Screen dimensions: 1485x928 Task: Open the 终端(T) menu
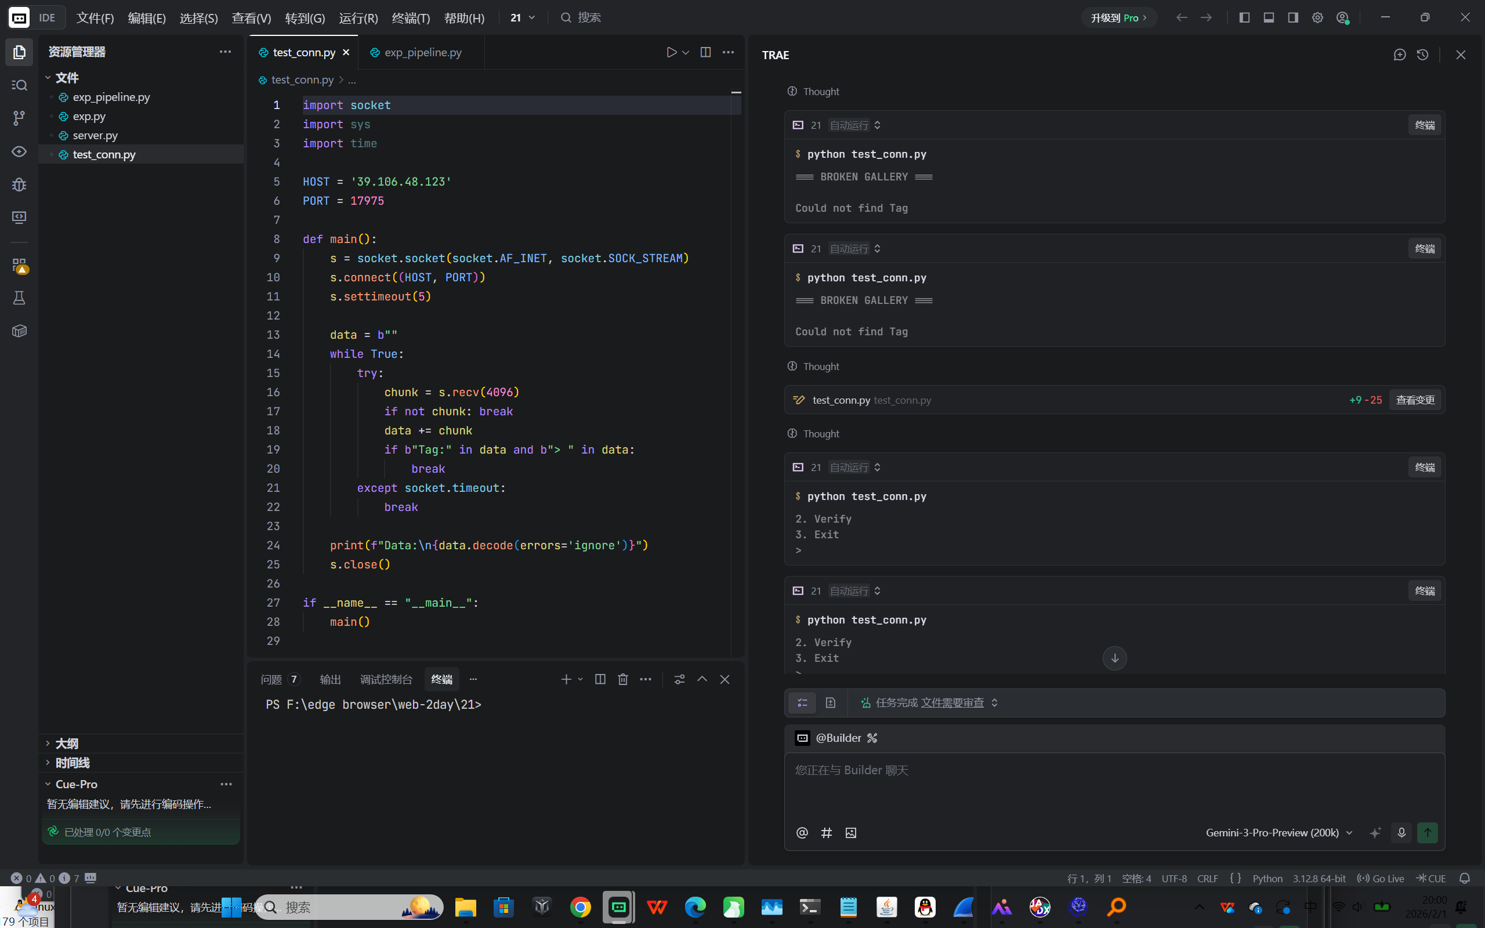[x=411, y=18]
